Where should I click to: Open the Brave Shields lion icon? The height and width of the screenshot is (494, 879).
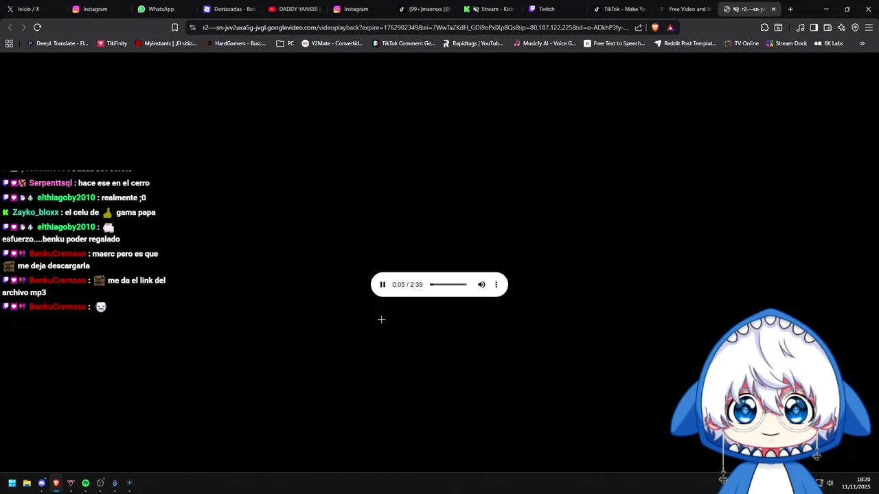pos(654,27)
